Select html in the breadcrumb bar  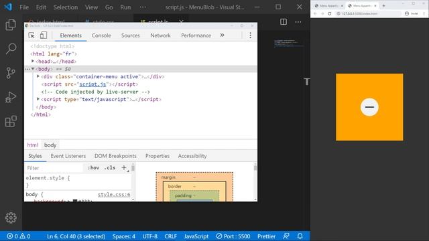33,145
